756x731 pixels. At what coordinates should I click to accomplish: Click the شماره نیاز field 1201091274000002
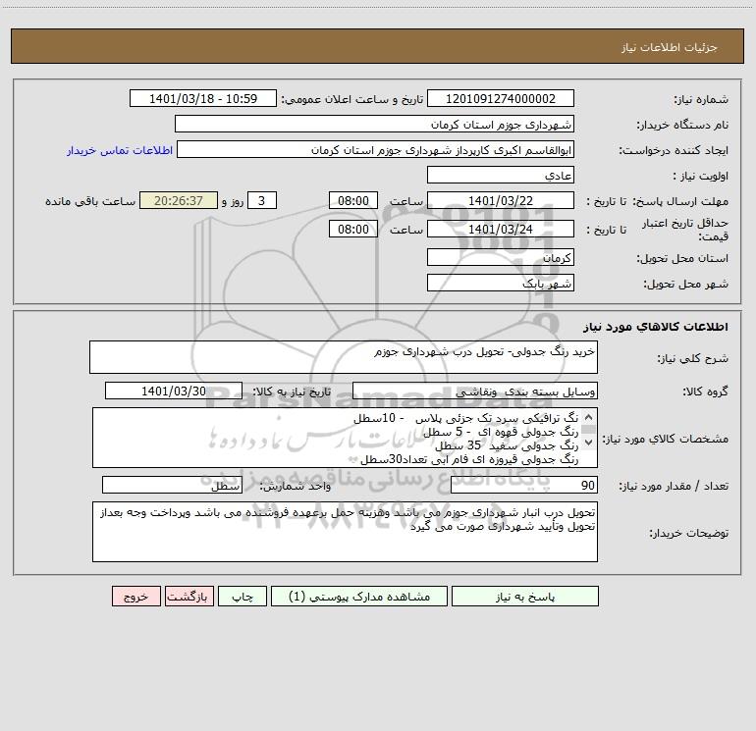501,98
